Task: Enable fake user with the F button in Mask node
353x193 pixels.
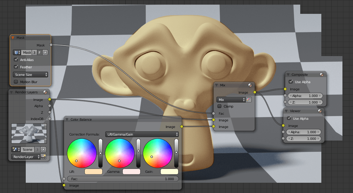Action: tap(40, 52)
